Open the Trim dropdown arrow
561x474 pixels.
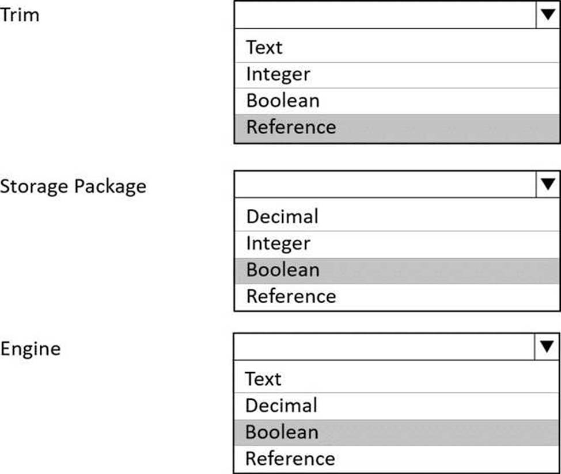pyautogui.click(x=547, y=14)
